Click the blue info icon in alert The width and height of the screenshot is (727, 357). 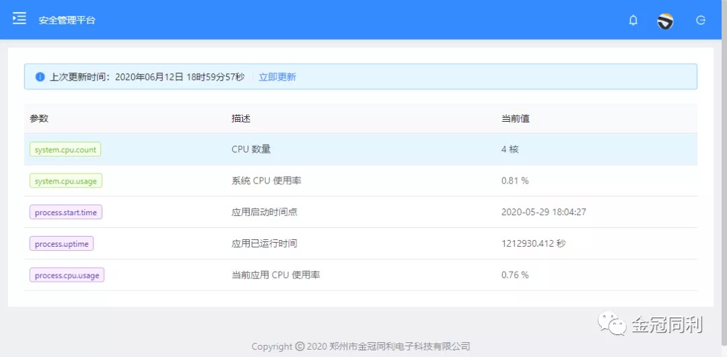[40, 77]
